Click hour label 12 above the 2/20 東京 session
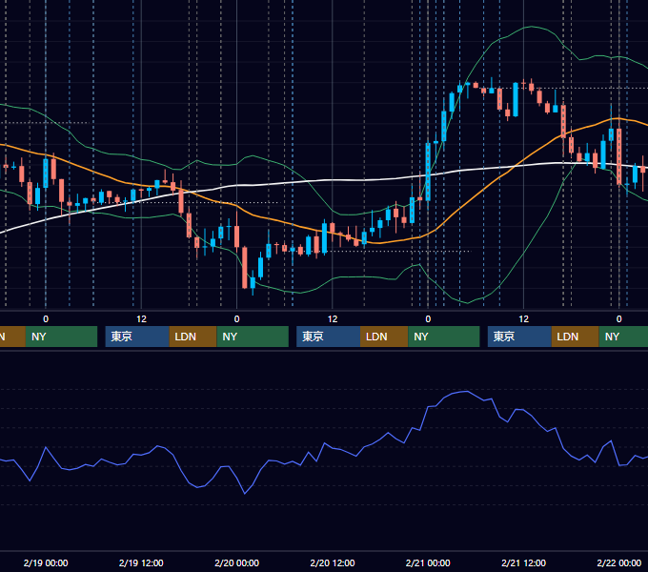 (333, 319)
